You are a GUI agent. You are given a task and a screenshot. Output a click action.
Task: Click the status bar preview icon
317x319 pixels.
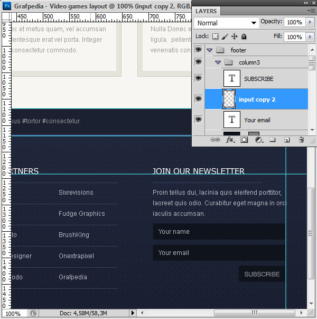click(x=33, y=313)
